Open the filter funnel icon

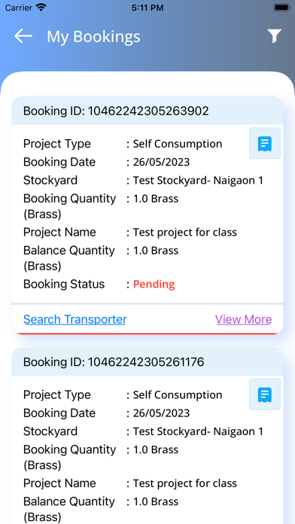point(274,36)
